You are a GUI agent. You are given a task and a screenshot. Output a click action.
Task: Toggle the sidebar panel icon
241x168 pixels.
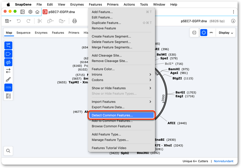(x=22, y=12)
